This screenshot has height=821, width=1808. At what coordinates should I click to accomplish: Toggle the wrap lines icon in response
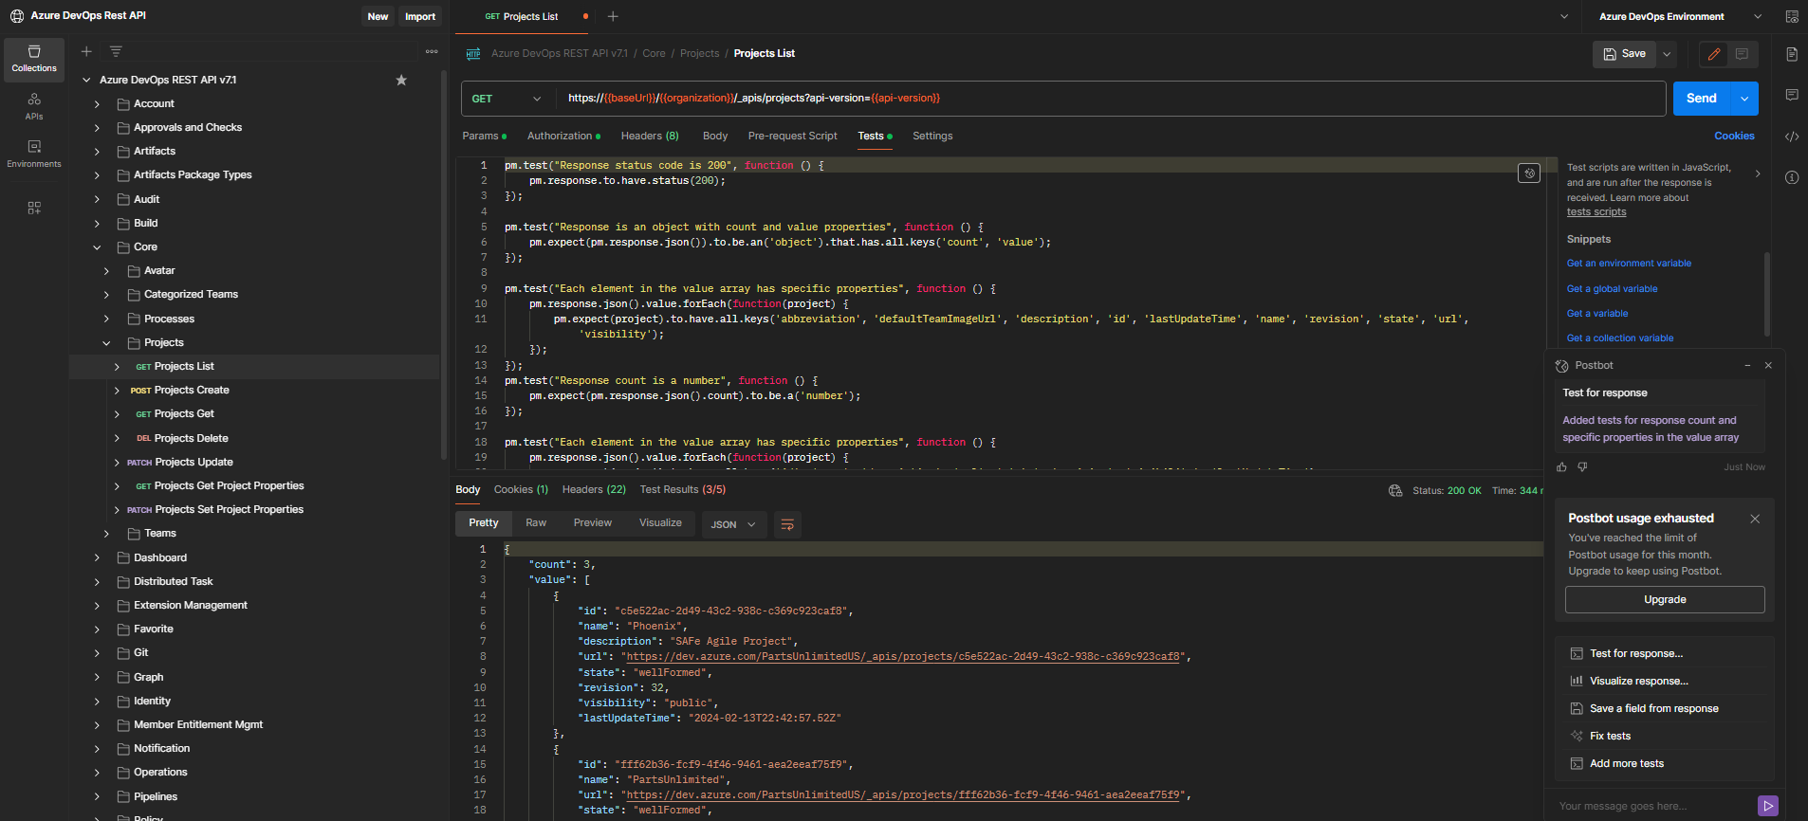[x=786, y=524]
